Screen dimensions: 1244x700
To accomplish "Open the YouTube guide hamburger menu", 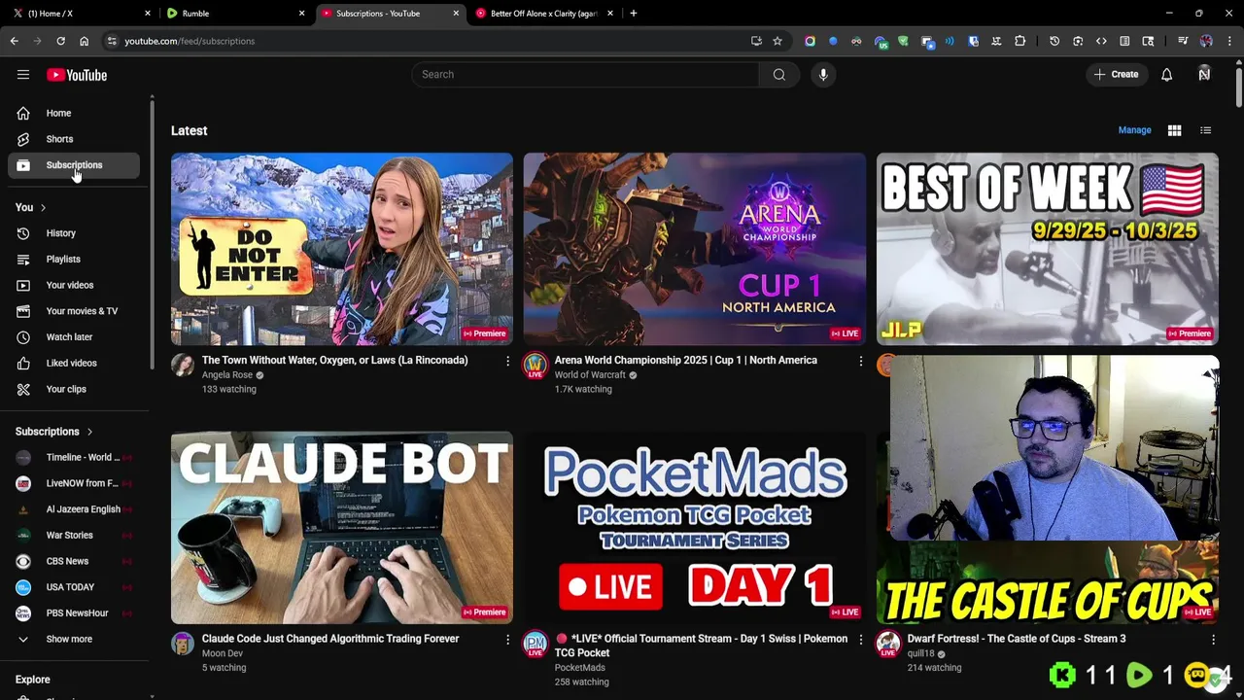I will pos(23,75).
